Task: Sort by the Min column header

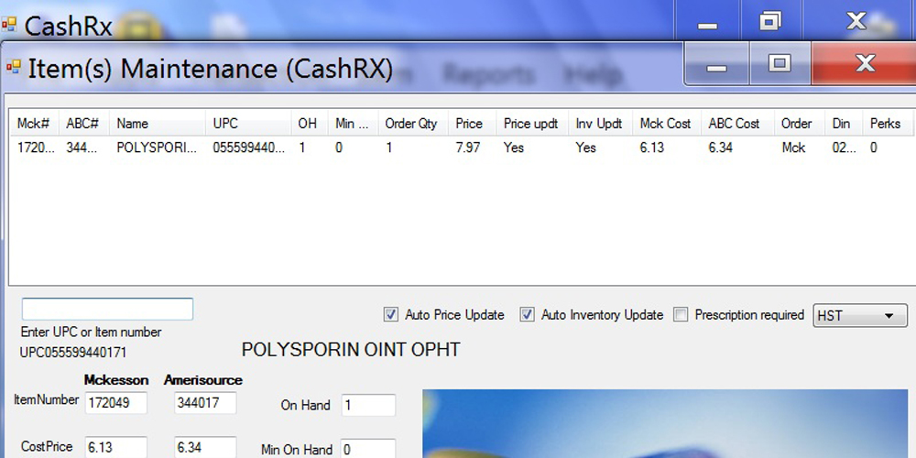Action: coord(353,124)
